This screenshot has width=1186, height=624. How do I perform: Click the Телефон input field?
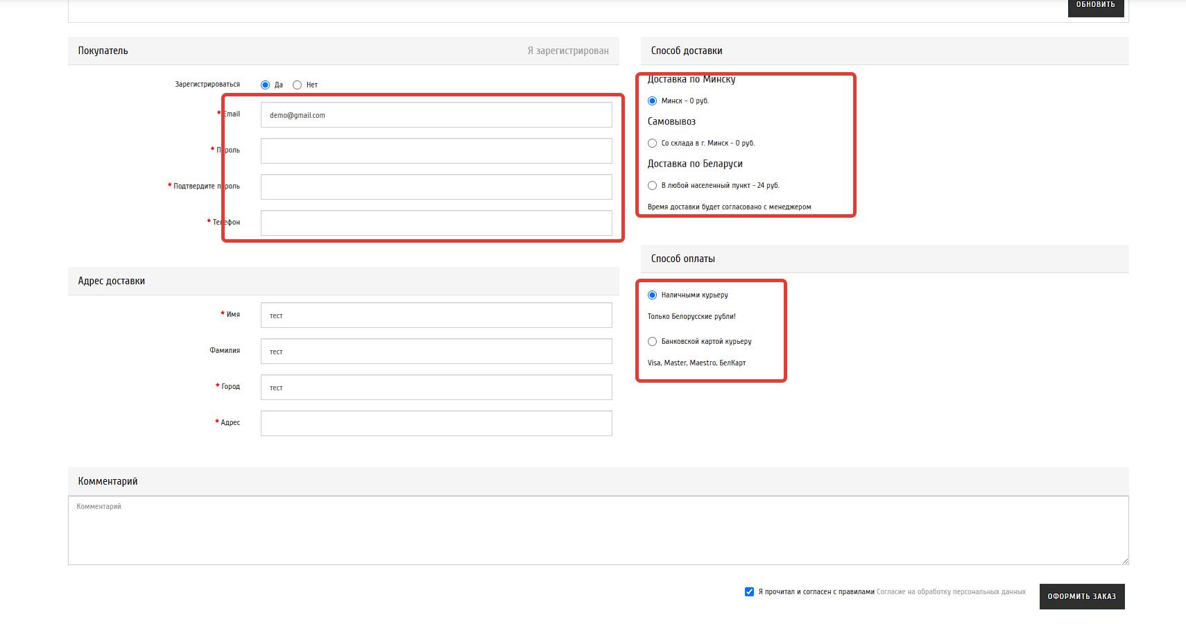point(436,223)
